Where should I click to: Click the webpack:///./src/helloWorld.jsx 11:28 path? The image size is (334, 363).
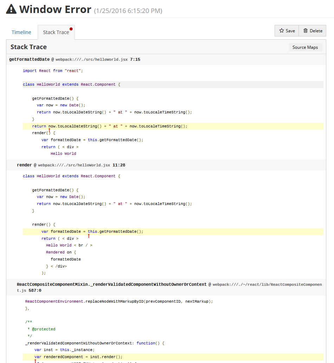pos(82,165)
